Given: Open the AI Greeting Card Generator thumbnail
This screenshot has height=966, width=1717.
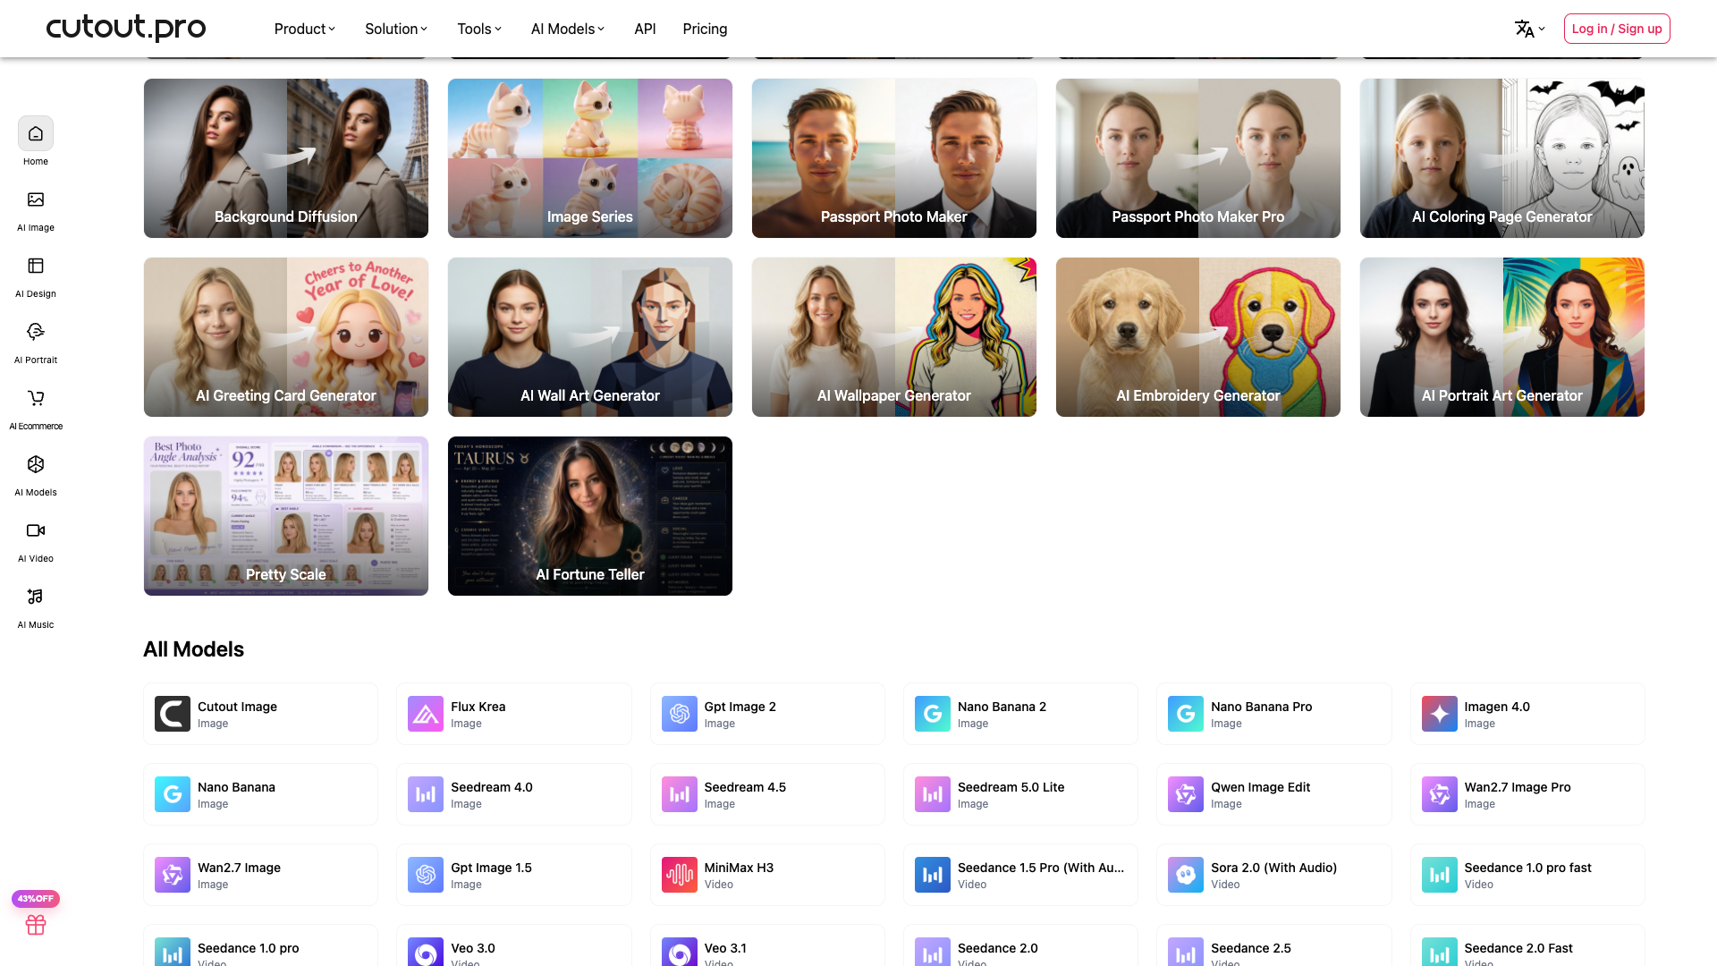Looking at the screenshot, I should coord(286,337).
